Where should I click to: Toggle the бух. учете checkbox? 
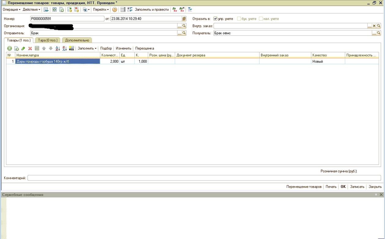pyautogui.click(x=239, y=19)
